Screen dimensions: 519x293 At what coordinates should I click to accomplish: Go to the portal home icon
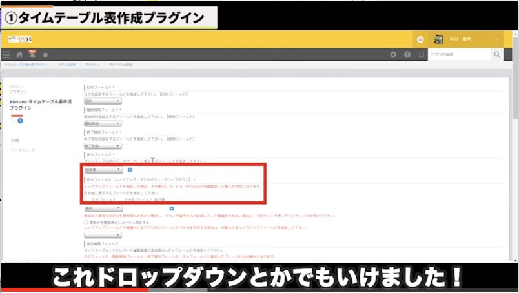(x=19, y=55)
